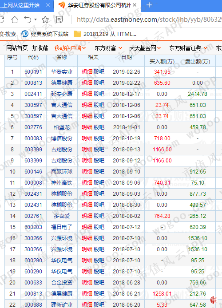
Task: Expand the 天天基金网 dropdown menu
Action: coord(145,48)
